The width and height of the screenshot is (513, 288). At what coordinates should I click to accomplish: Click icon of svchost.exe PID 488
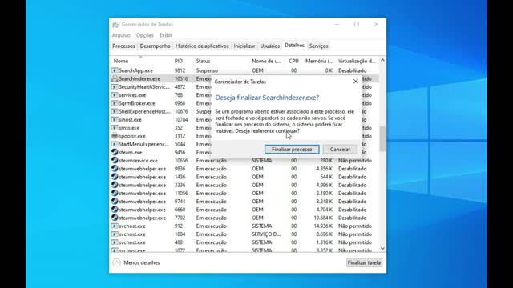coord(115,242)
